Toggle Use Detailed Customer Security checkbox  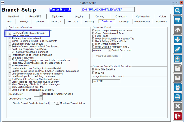coord(10,33)
